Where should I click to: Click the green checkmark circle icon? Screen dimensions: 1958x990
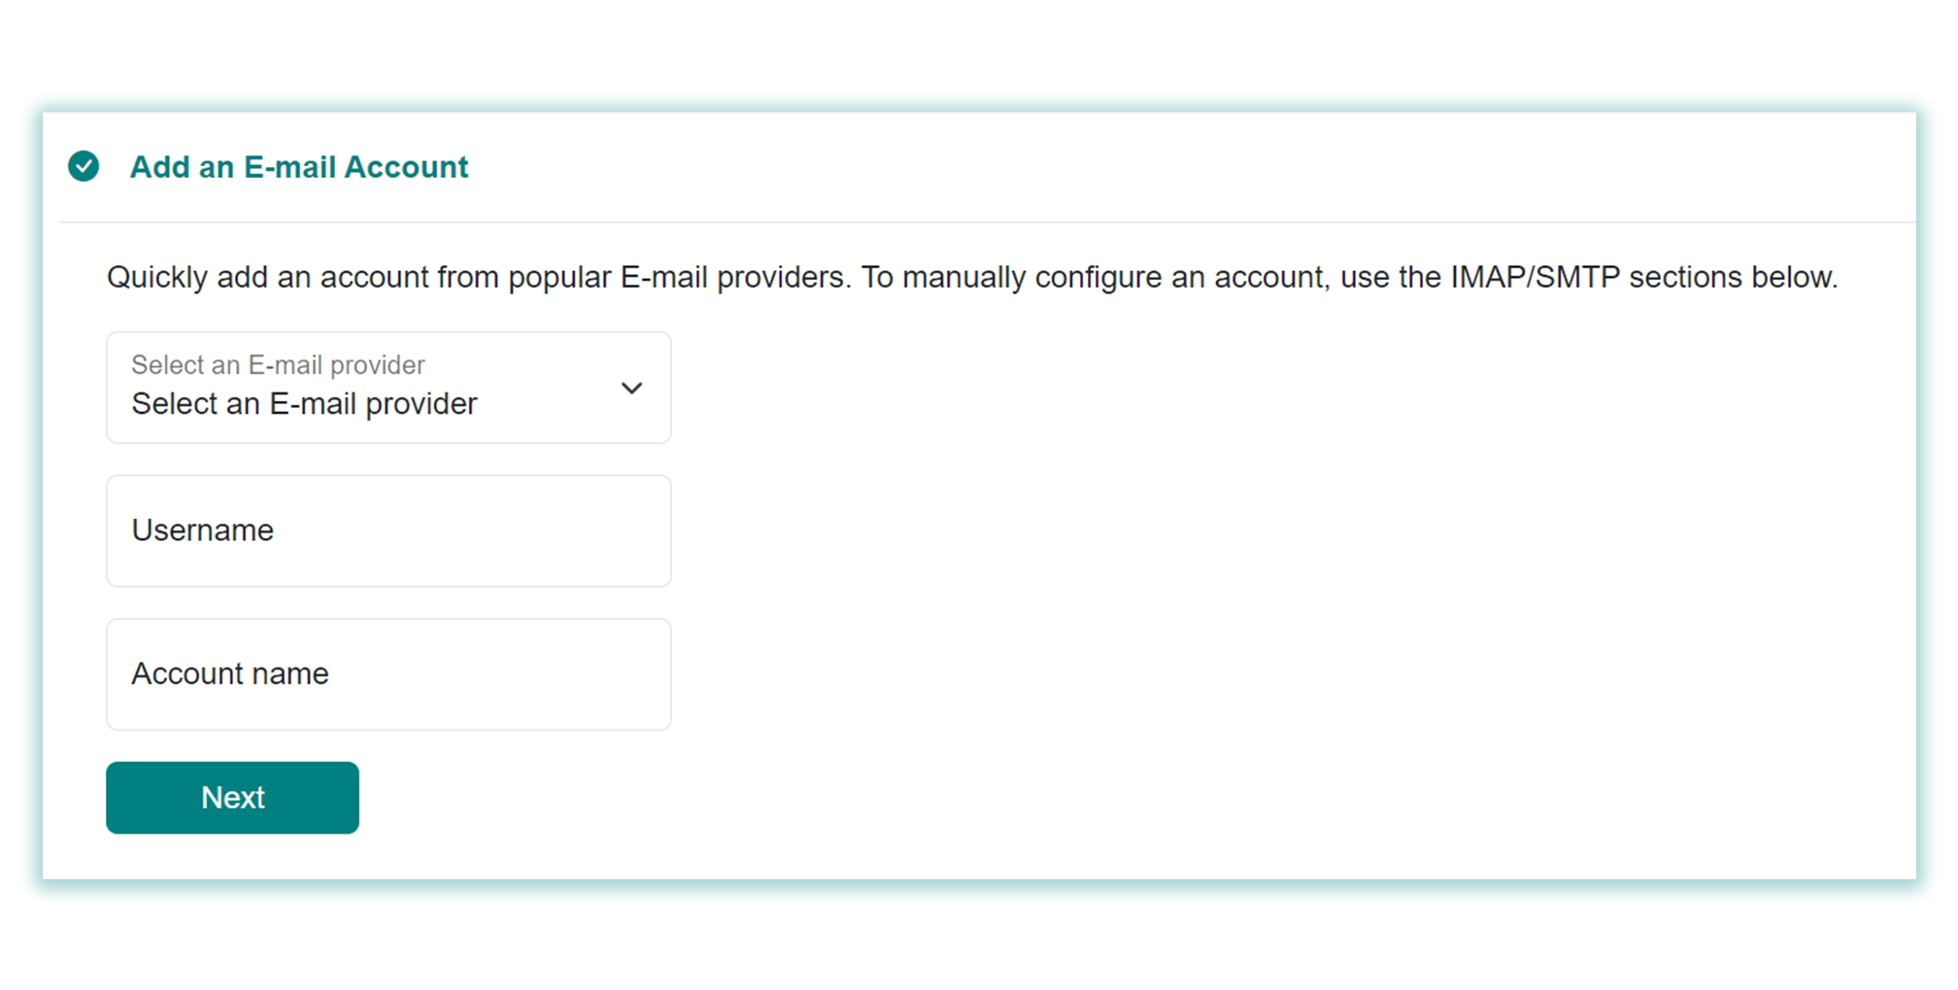[84, 166]
